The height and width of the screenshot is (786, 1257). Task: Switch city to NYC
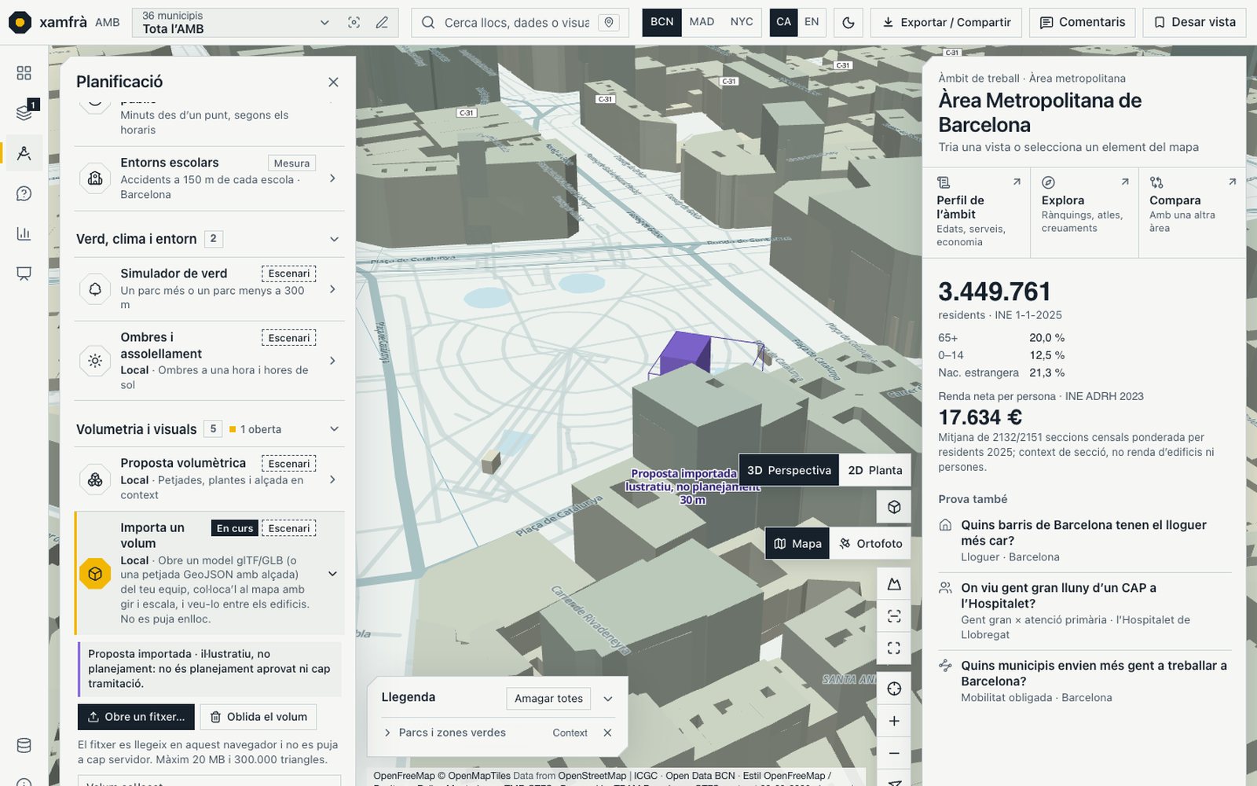pos(742,22)
